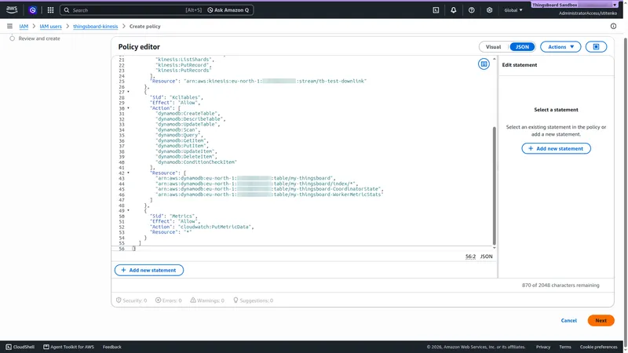
Task: Click the "kinesis:PutRecords" line
Action: click(183, 71)
